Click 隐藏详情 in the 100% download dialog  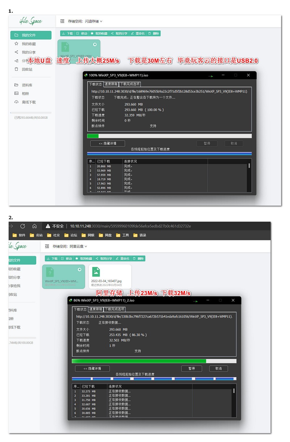click(x=108, y=143)
